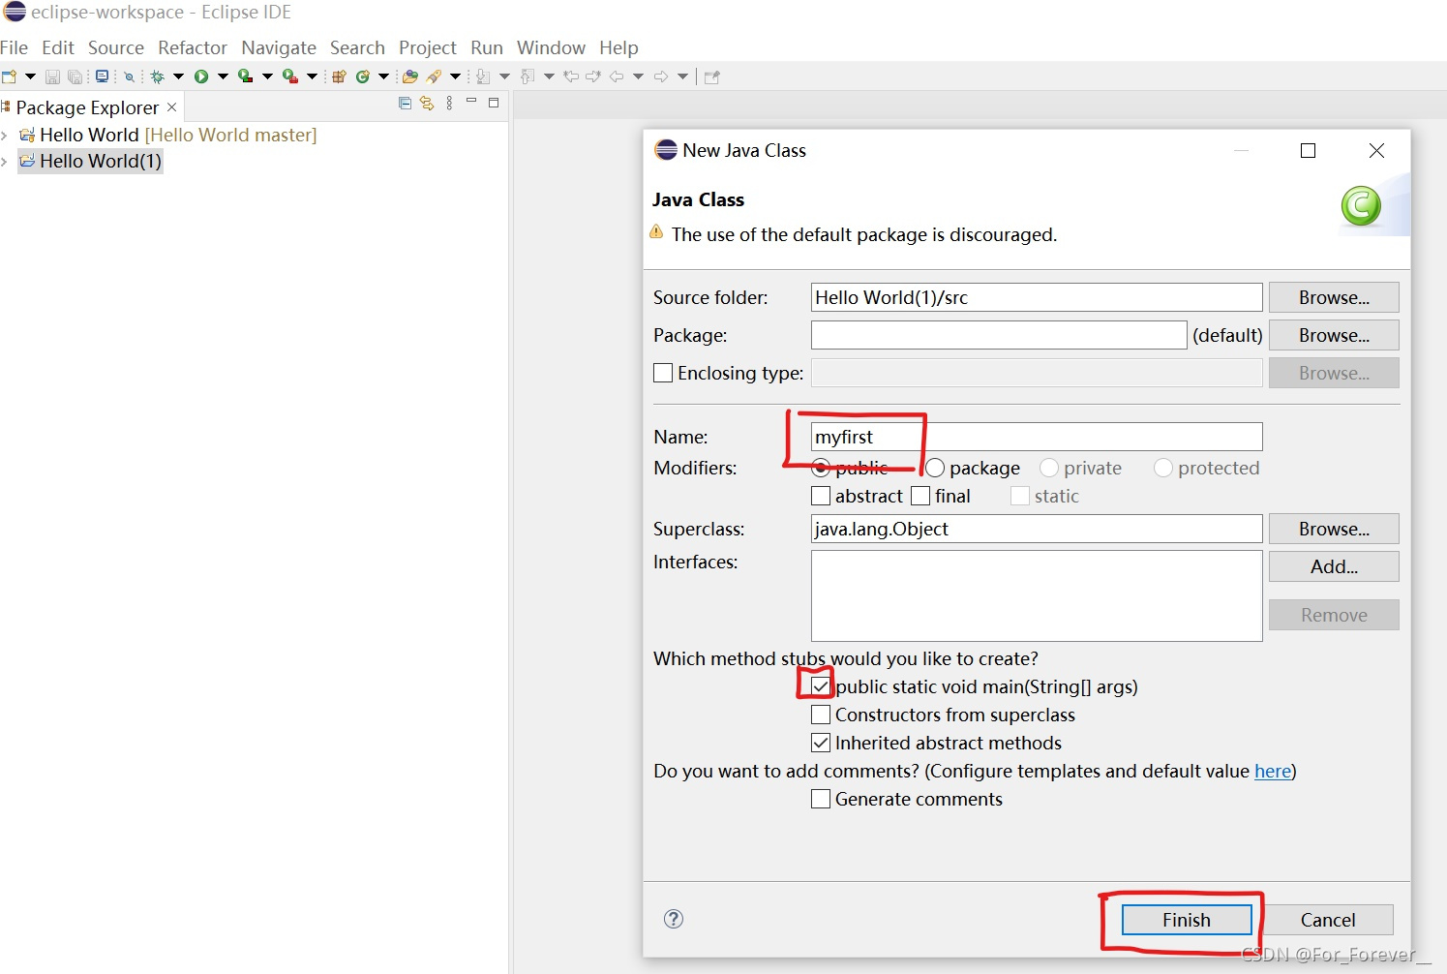The image size is (1447, 974).
Task: Click the Previous Annotation toolbar icon
Action: (x=528, y=76)
